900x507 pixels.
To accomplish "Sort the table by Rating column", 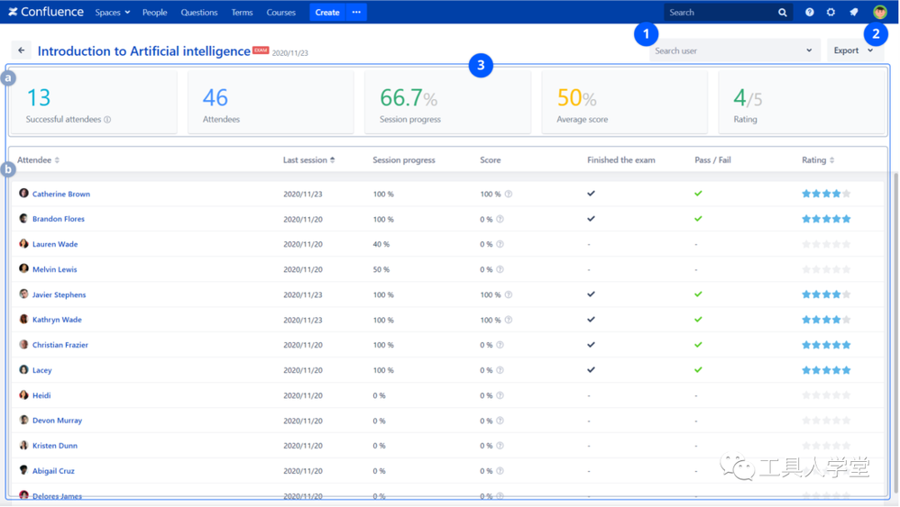I will coord(818,160).
